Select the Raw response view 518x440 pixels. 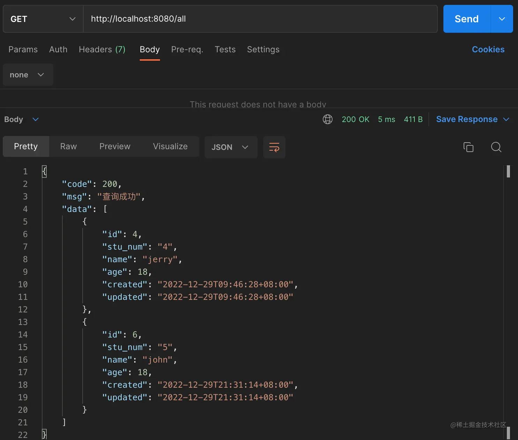(68, 146)
